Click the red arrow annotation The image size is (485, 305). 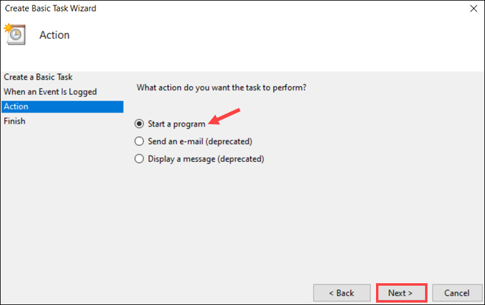pos(224,117)
